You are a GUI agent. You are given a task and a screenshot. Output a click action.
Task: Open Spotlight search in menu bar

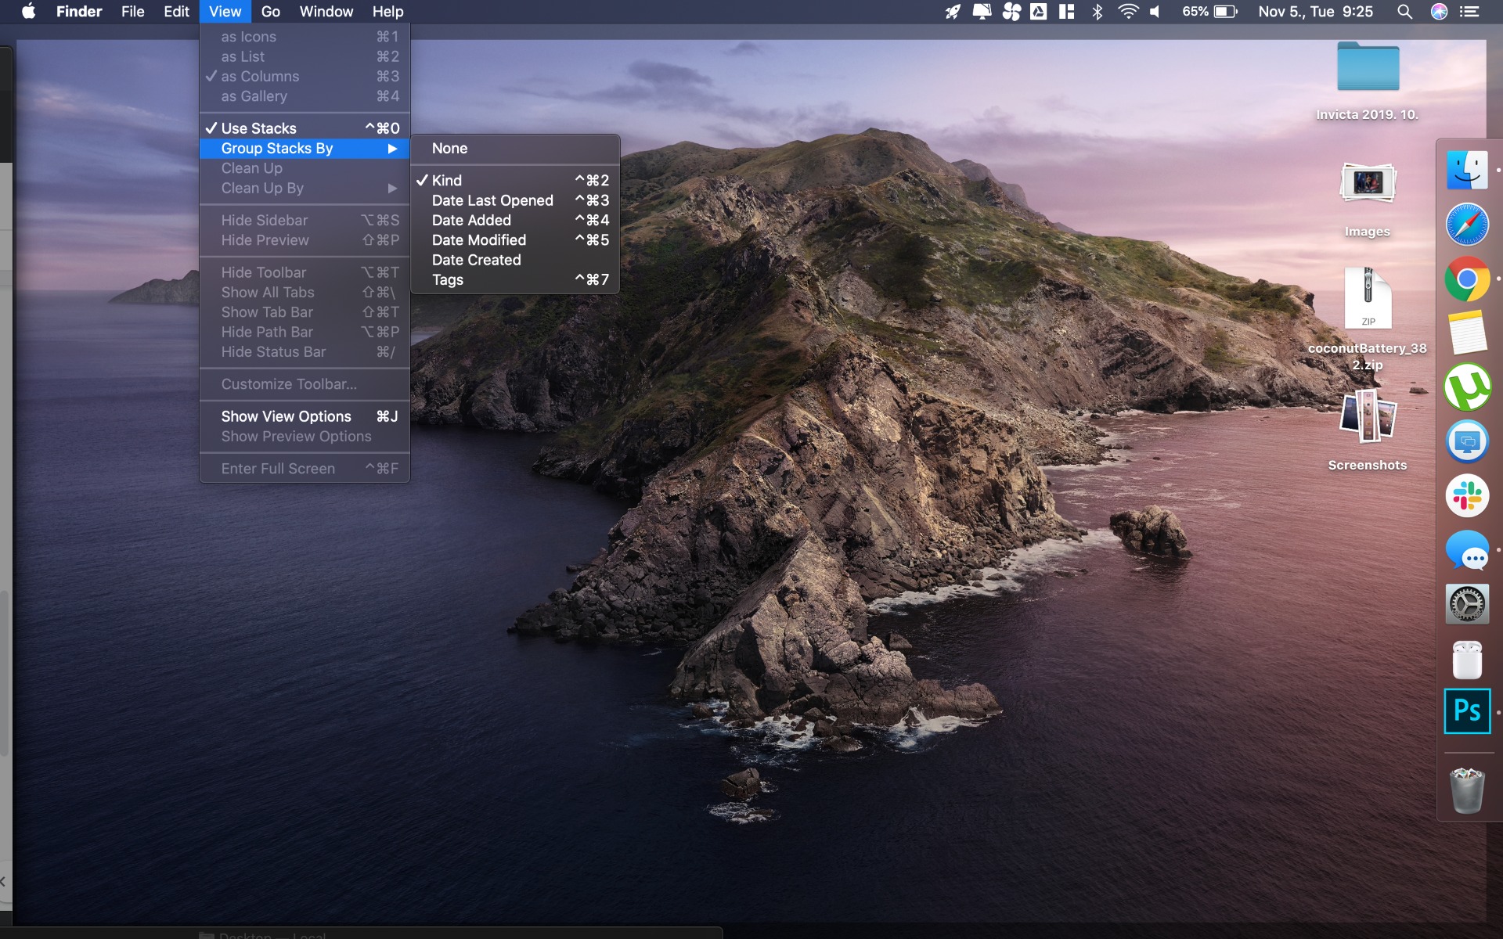1405,12
